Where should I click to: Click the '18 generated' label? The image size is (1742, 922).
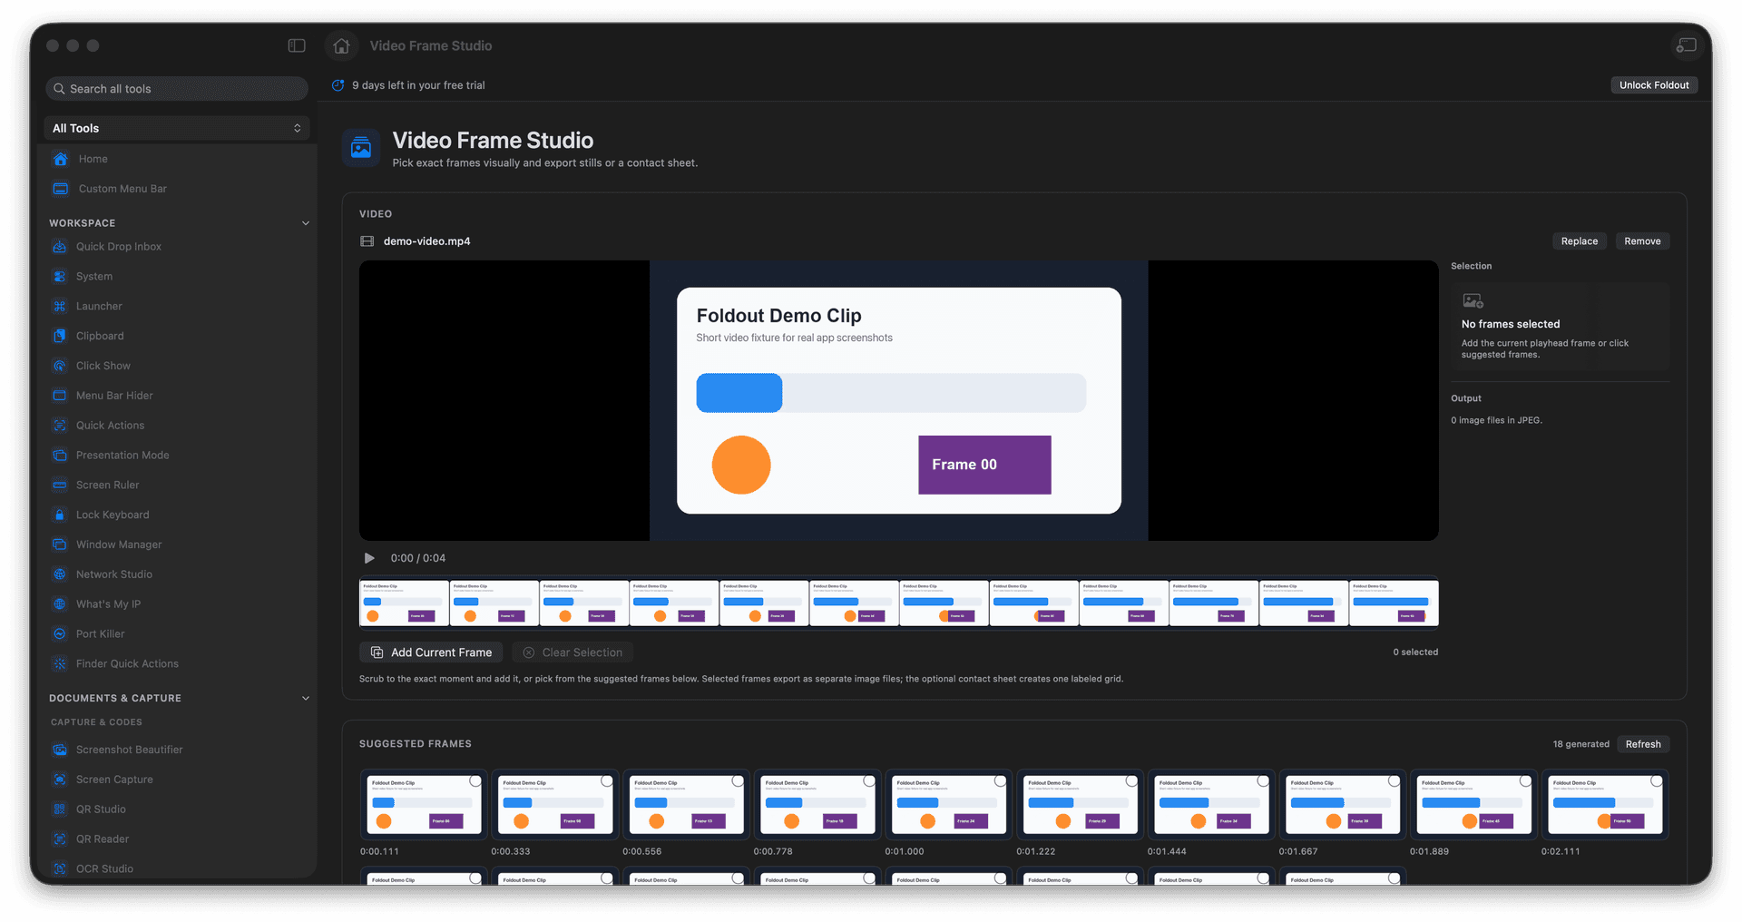[1581, 744]
